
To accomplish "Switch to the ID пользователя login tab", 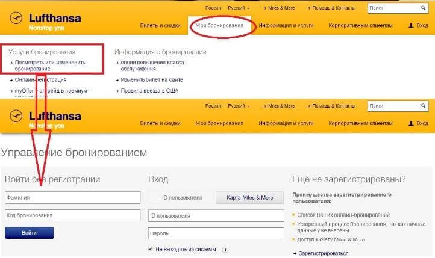I will 182,198.
